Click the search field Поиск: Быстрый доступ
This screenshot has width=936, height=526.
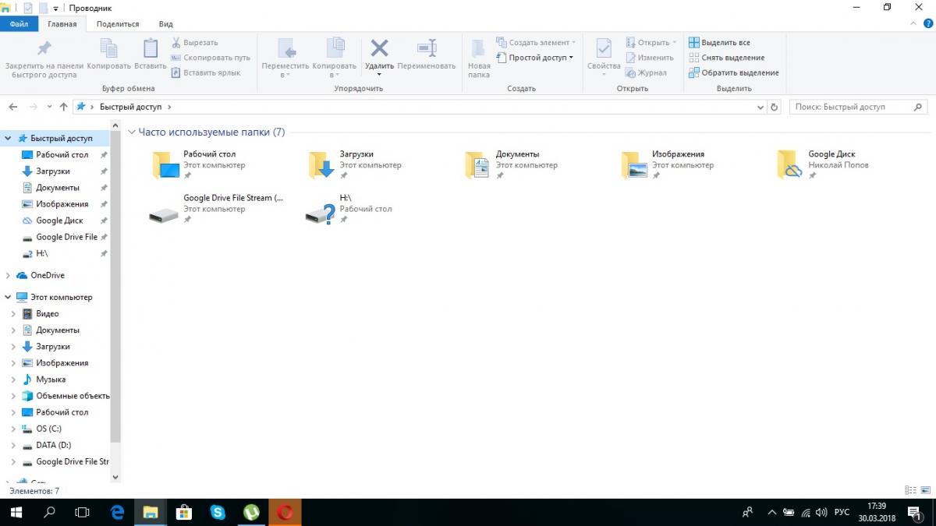click(850, 107)
